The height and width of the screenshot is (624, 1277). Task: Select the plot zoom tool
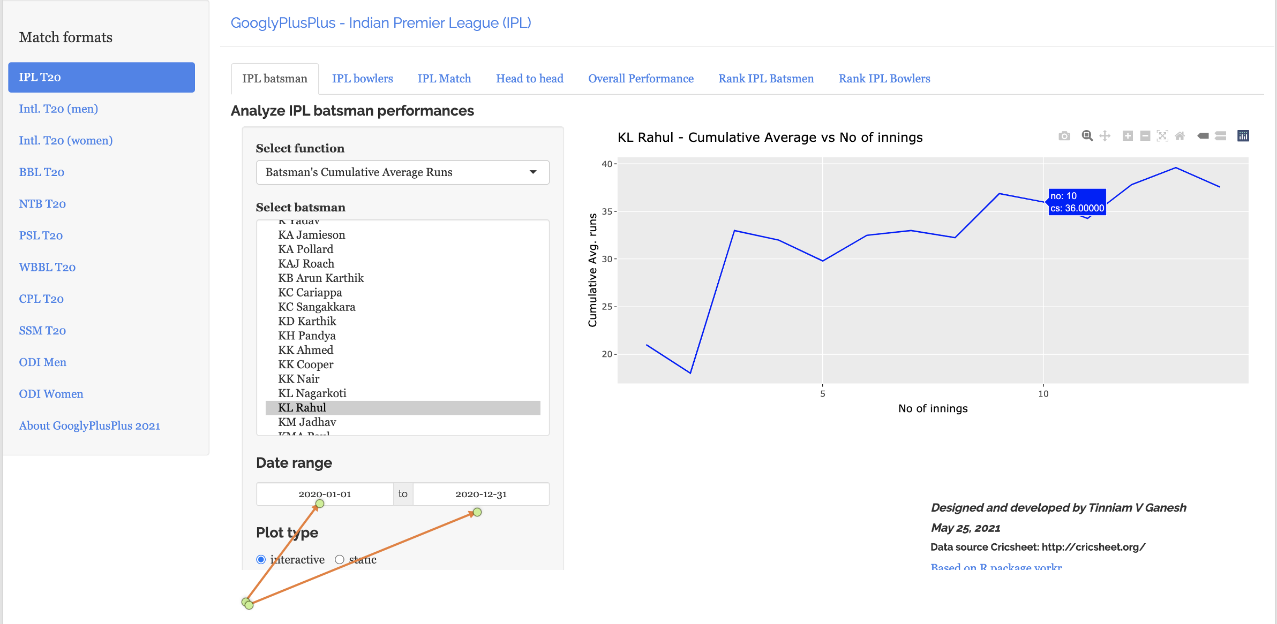1087,136
